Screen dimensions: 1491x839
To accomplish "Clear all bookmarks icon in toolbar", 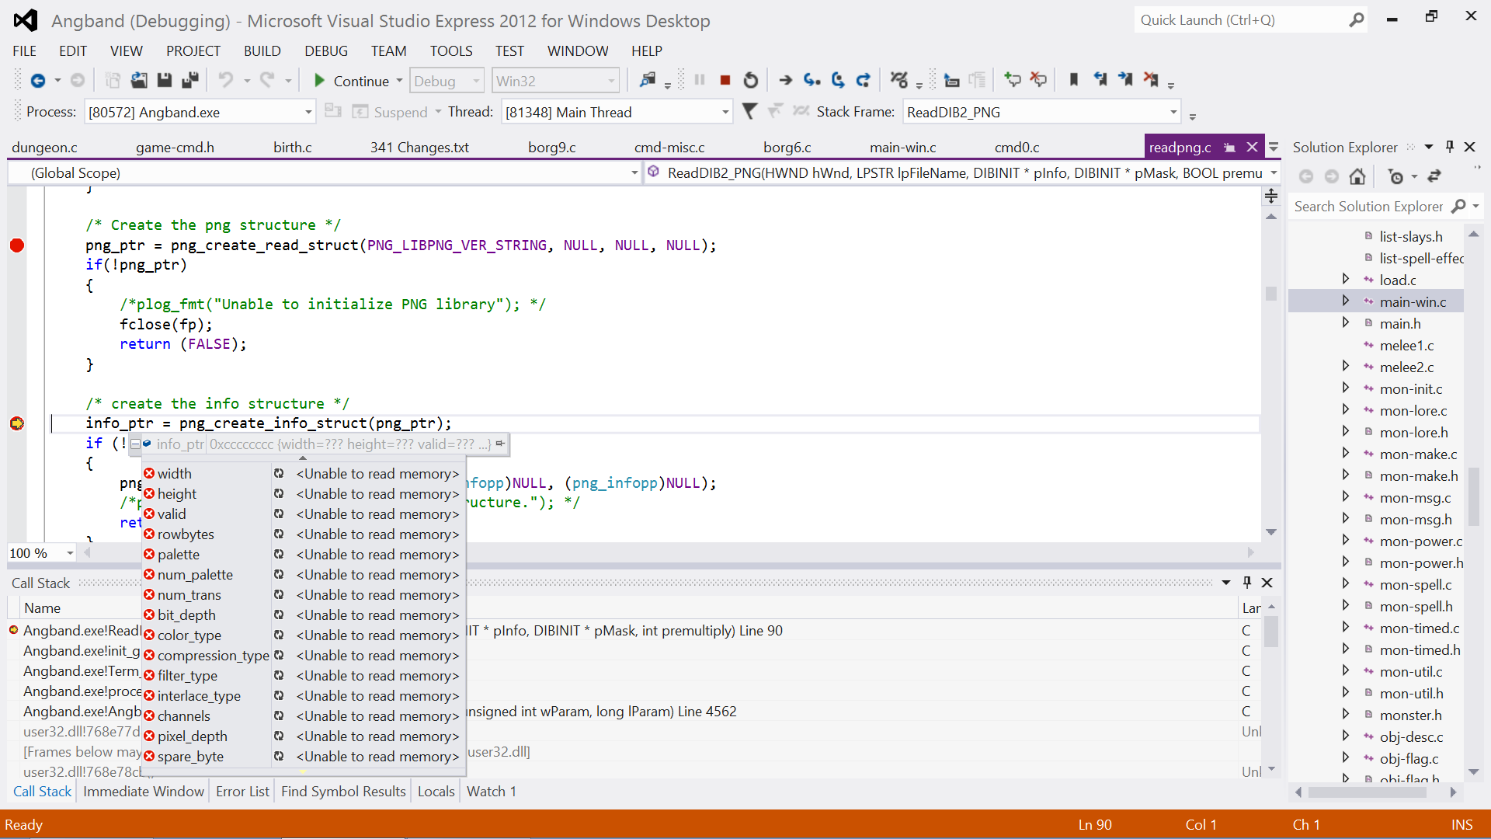I will (x=1151, y=80).
